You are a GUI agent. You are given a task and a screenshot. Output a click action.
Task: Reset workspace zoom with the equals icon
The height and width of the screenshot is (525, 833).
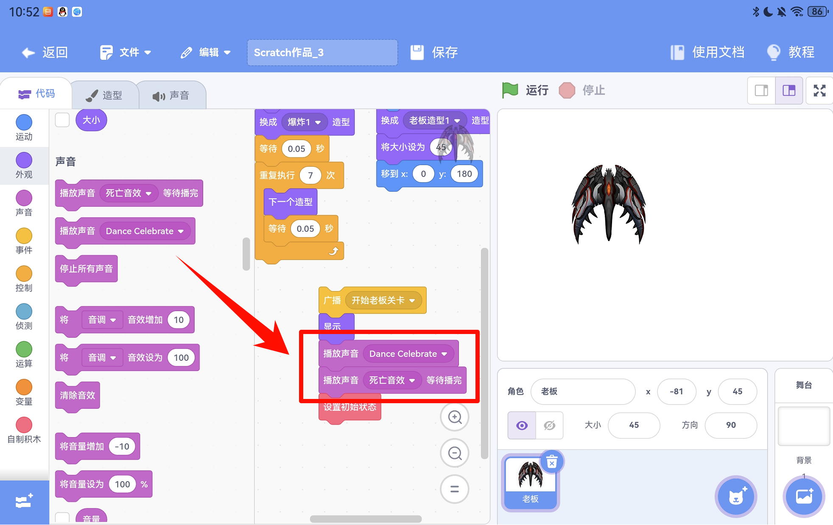pyautogui.click(x=455, y=489)
